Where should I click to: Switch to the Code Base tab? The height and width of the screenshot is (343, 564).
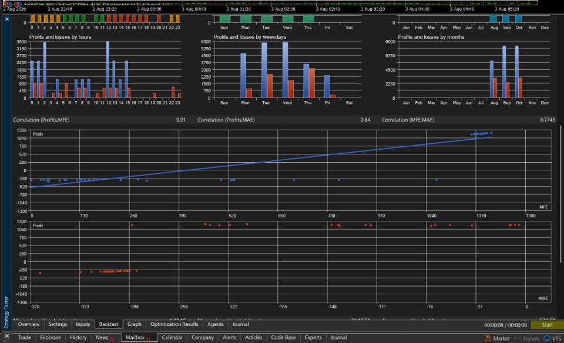(x=283, y=338)
